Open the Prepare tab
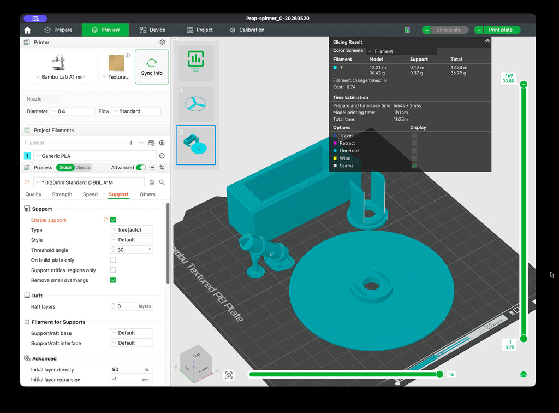Screen dimensions: 559x413 58,30
